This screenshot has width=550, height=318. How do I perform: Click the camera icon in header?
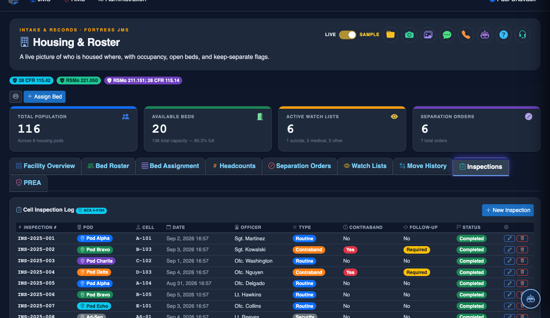pos(409,35)
